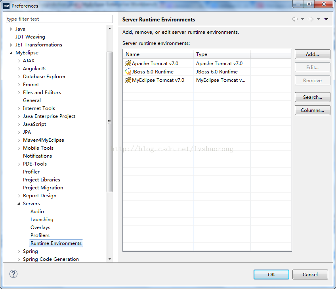336x289 pixels.
Task: Open the Columns... dialog button
Action: 313,110
